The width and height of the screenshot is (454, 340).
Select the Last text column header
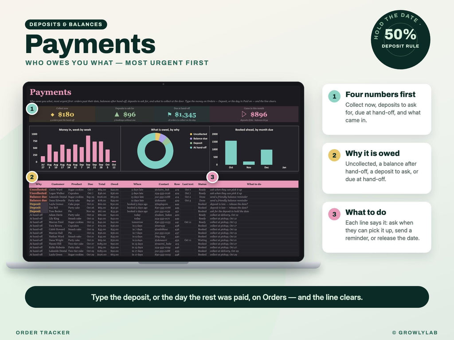(188, 184)
